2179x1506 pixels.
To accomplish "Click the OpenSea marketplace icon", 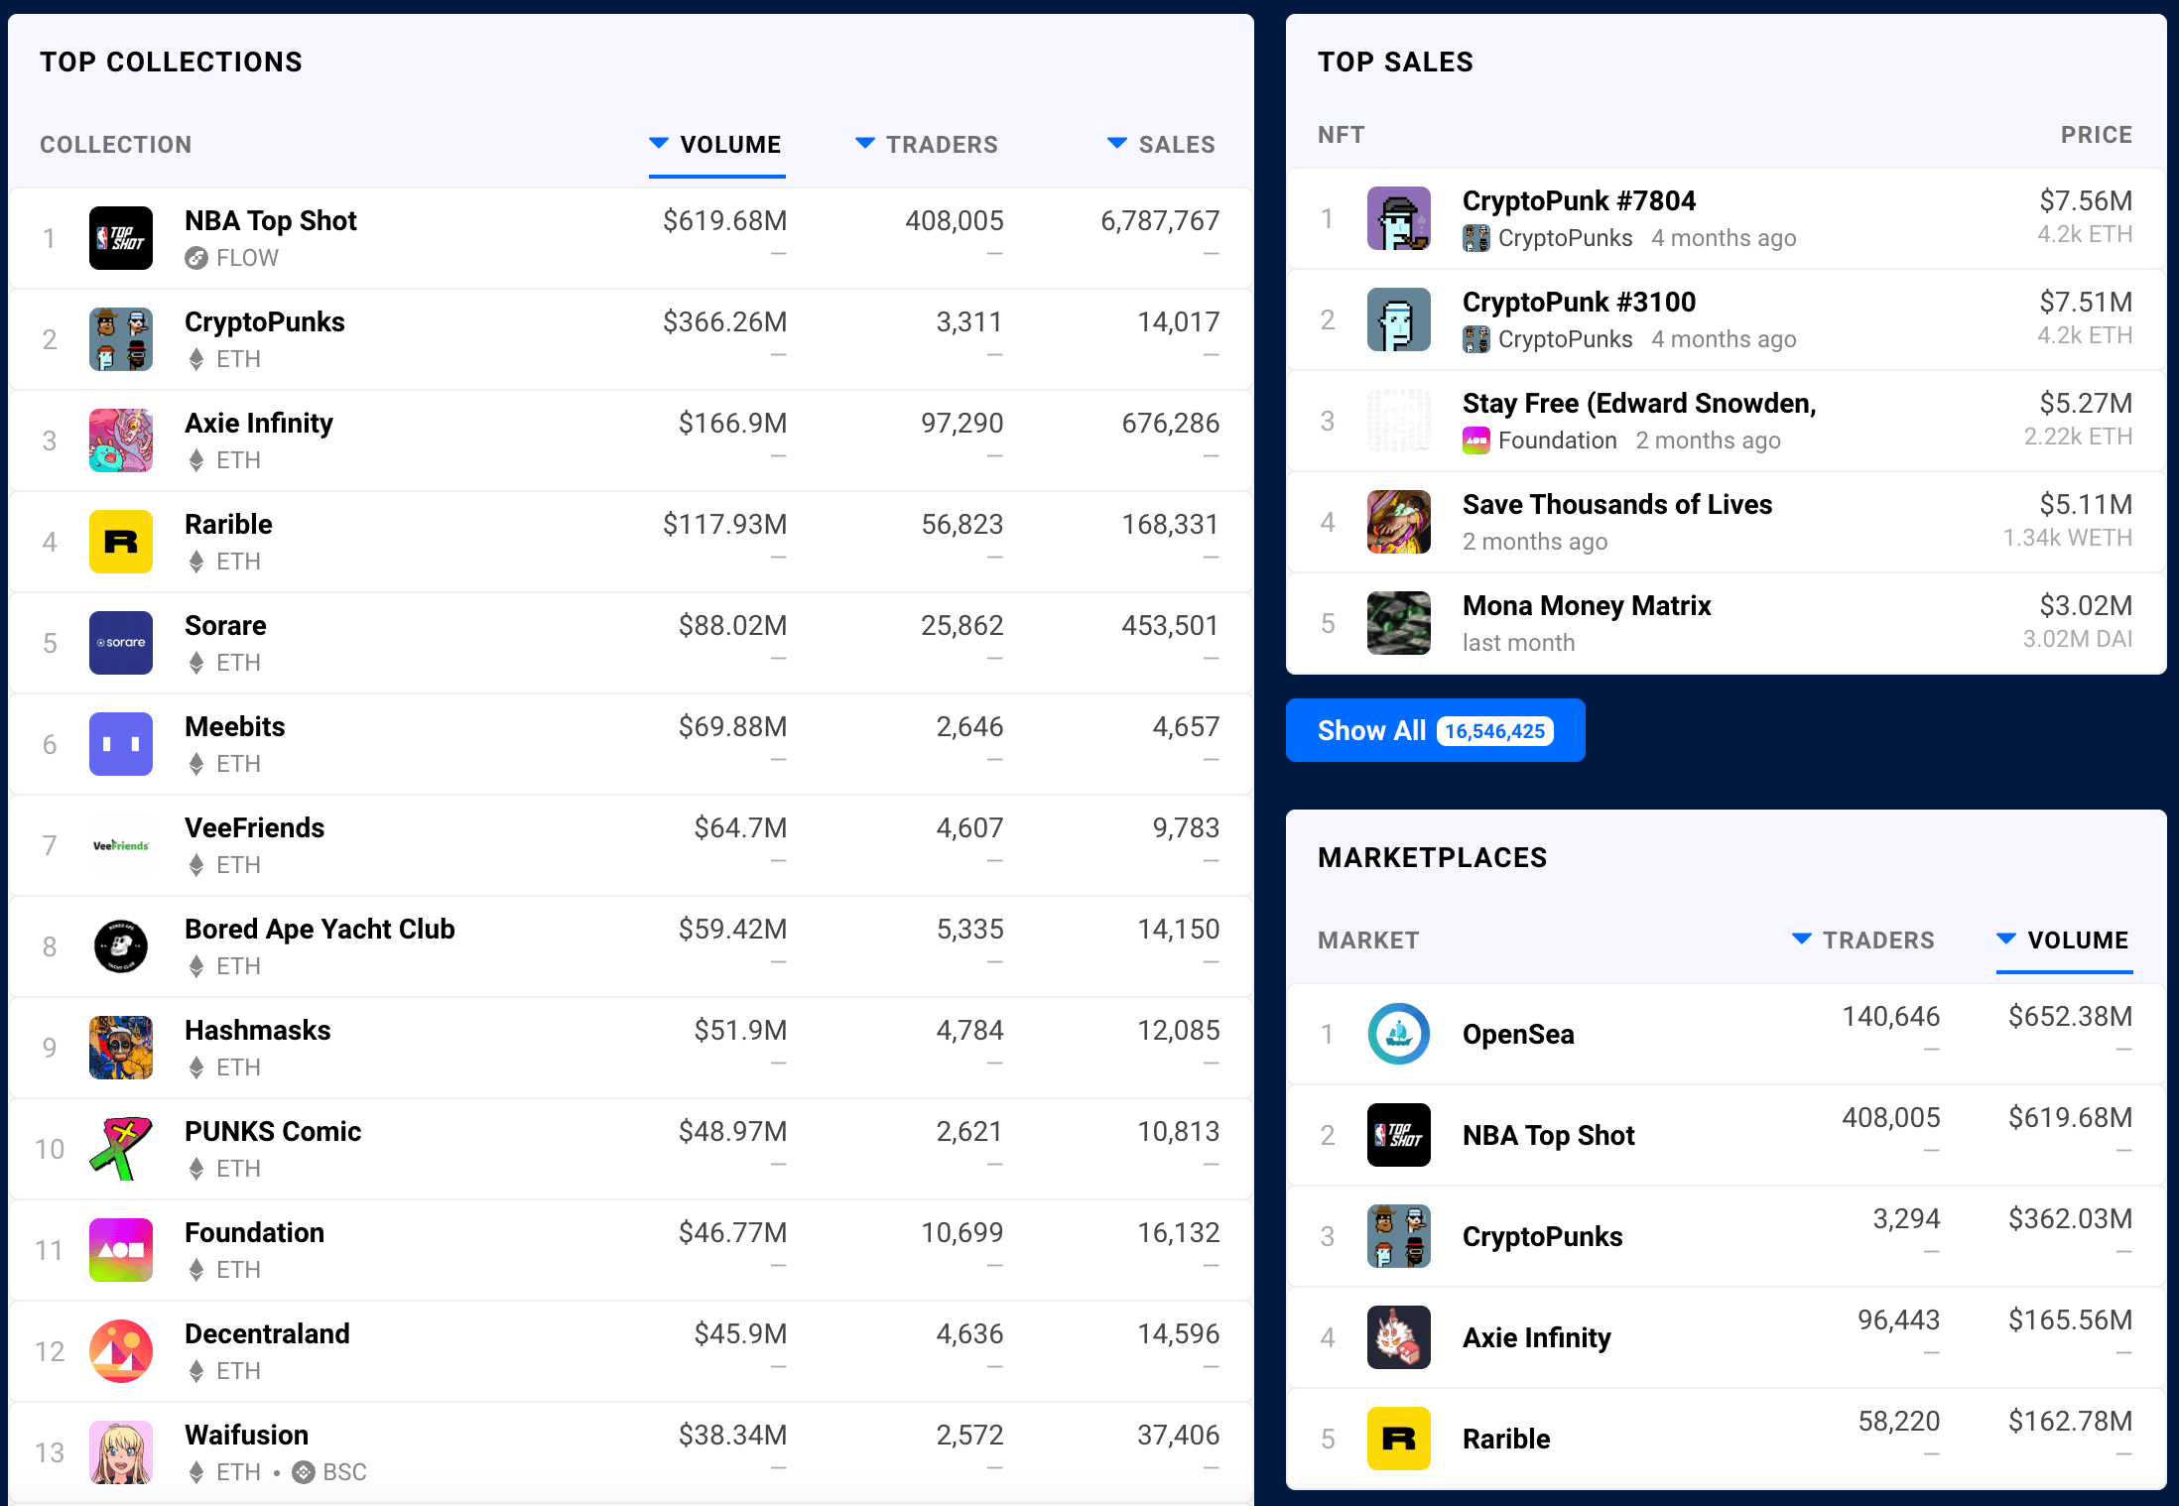I will tap(1398, 1034).
